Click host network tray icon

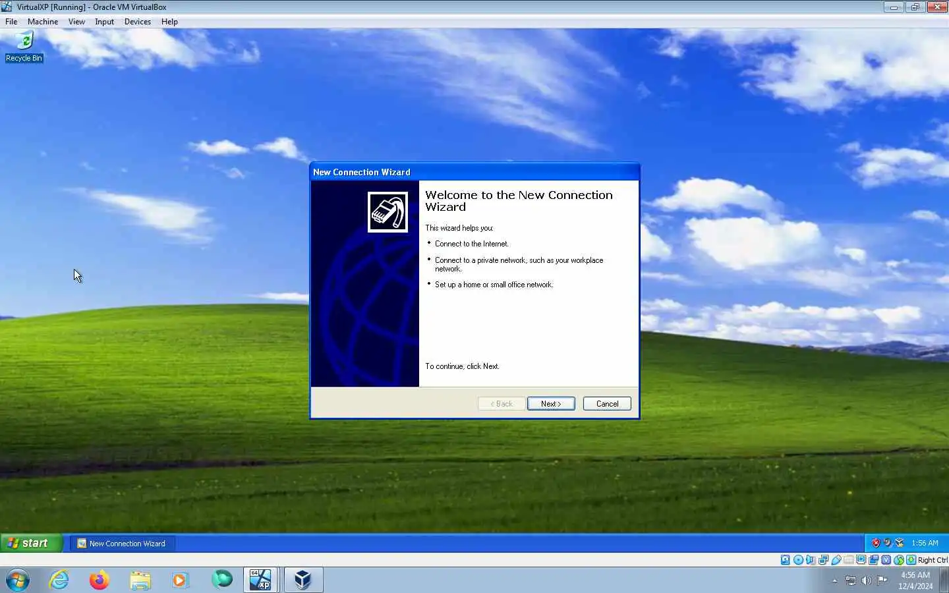click(851, 580)
